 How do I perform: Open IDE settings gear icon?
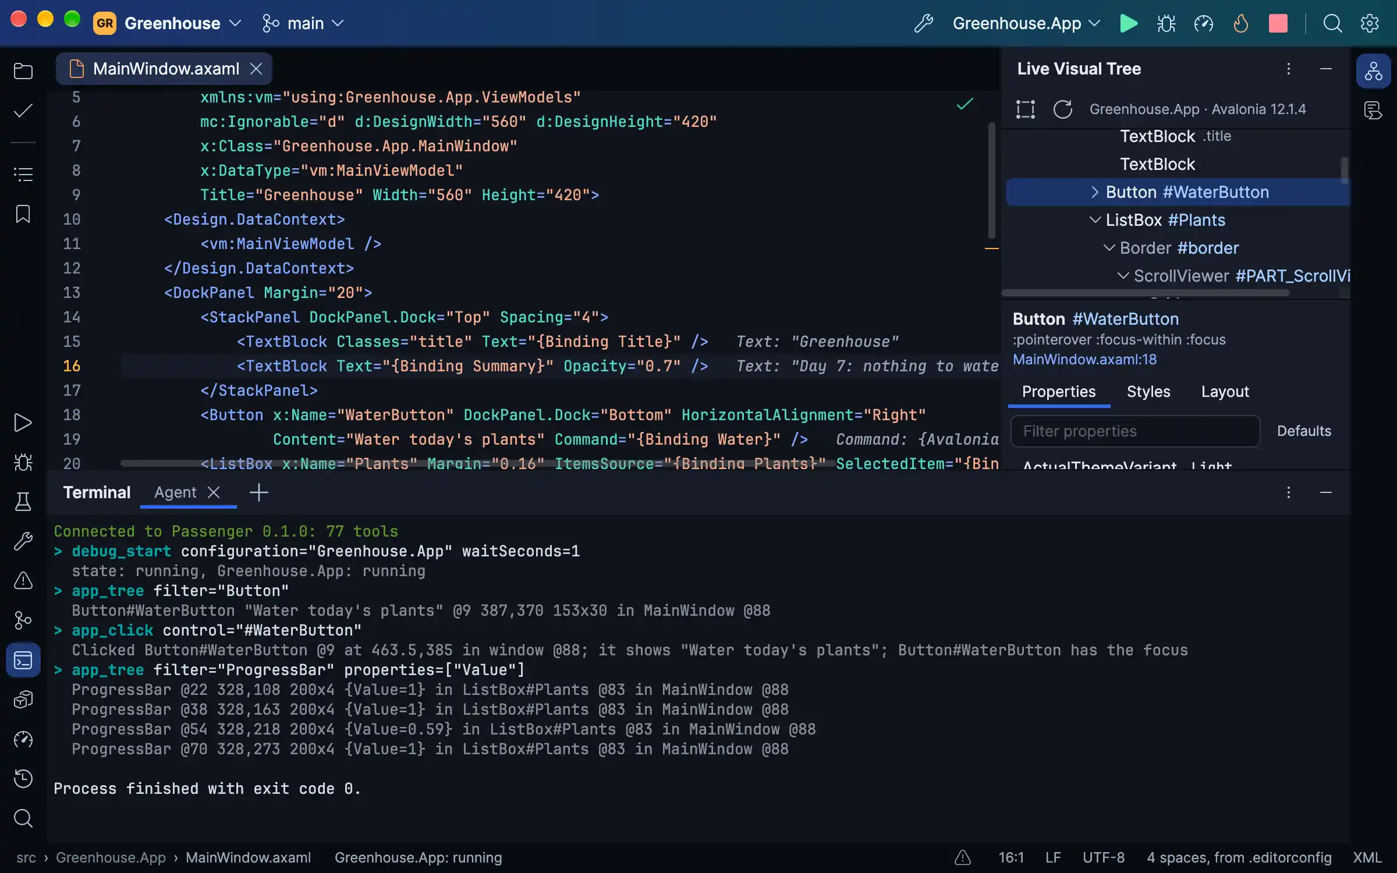(1370, 23)
